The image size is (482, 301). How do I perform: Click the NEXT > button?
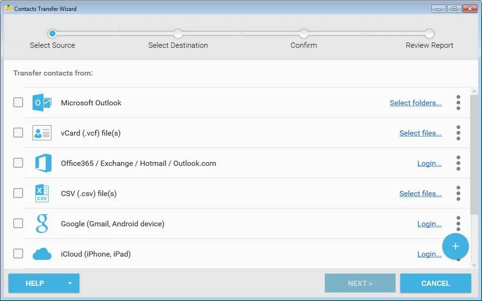tap(360, 283)
